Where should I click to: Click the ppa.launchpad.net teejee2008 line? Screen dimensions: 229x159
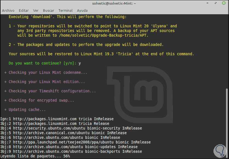(75, 142)
